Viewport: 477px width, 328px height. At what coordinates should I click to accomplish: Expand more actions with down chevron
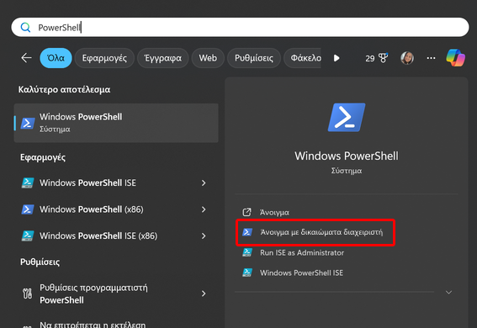point(448,293)
